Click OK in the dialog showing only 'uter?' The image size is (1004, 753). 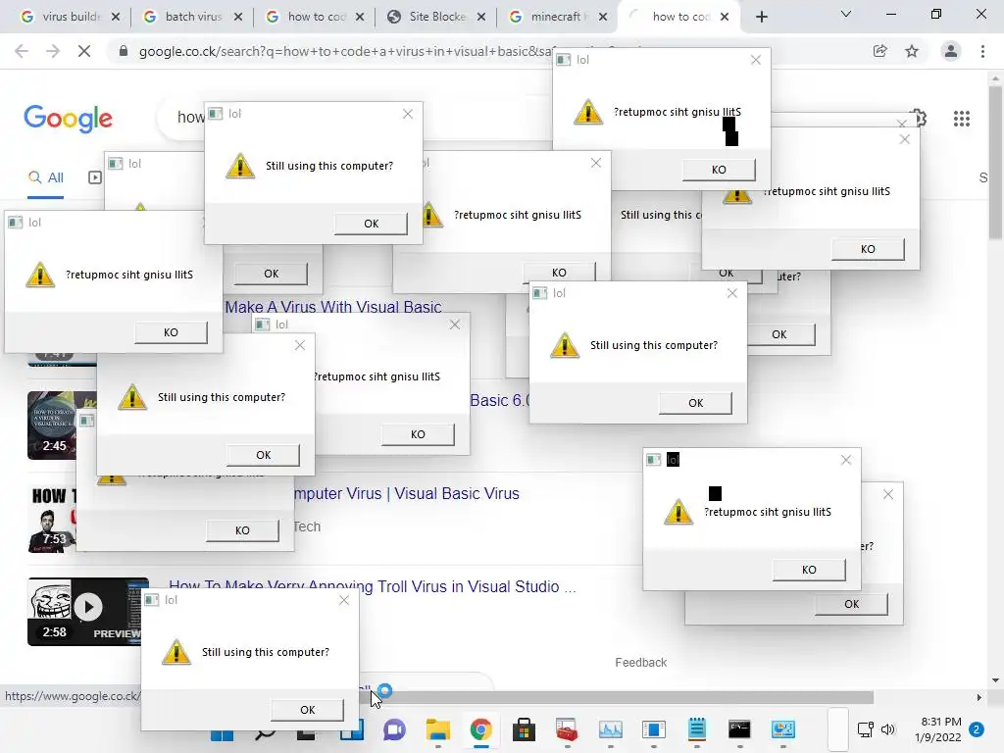pyautogui.click(x=780, y=334)
